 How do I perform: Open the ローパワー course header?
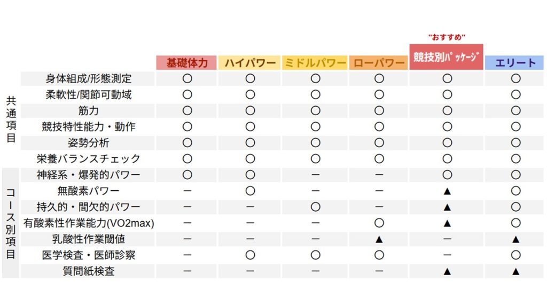point(379,63)
